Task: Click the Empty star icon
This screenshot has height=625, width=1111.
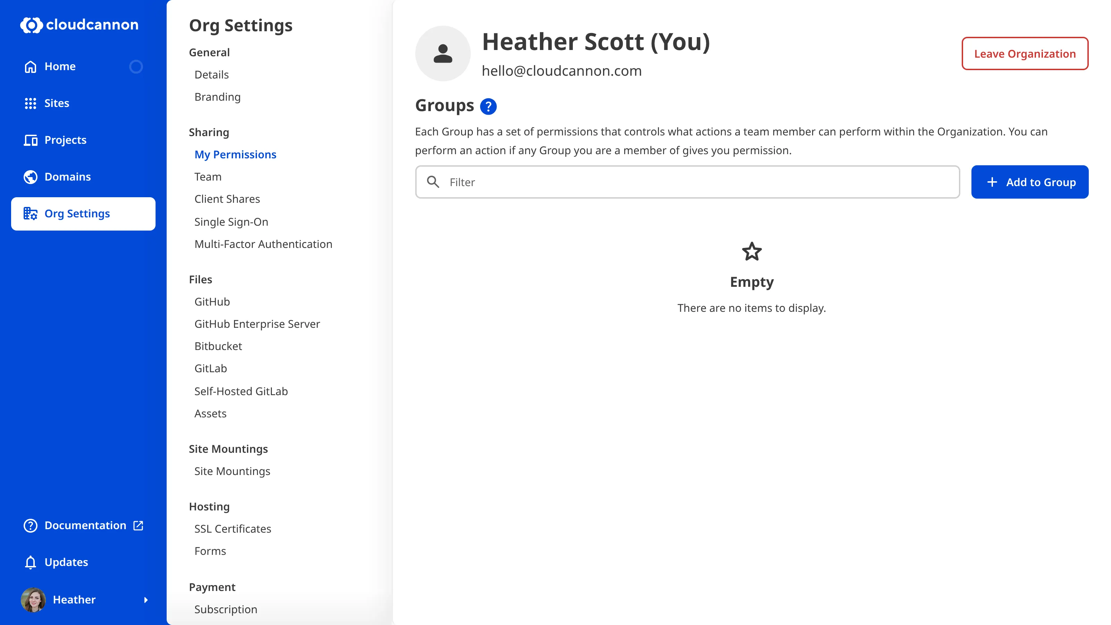Action: coord(752,251)
